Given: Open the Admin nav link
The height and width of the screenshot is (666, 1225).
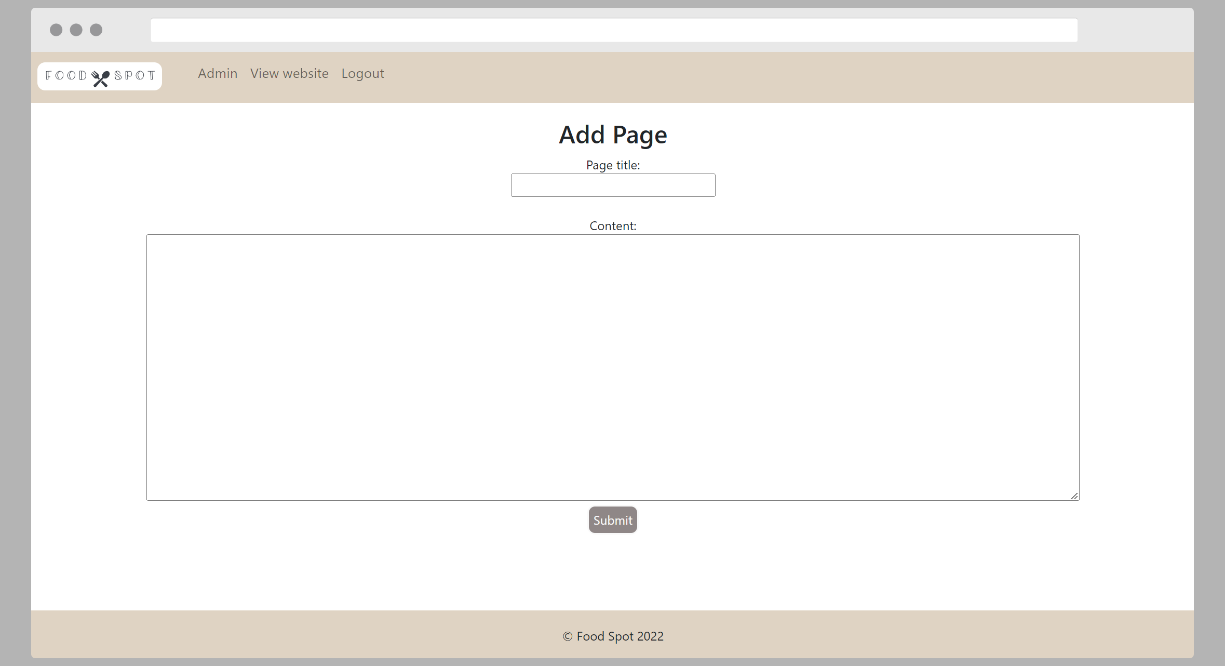Looking at the screenshot, I should [x=218, y=74].
